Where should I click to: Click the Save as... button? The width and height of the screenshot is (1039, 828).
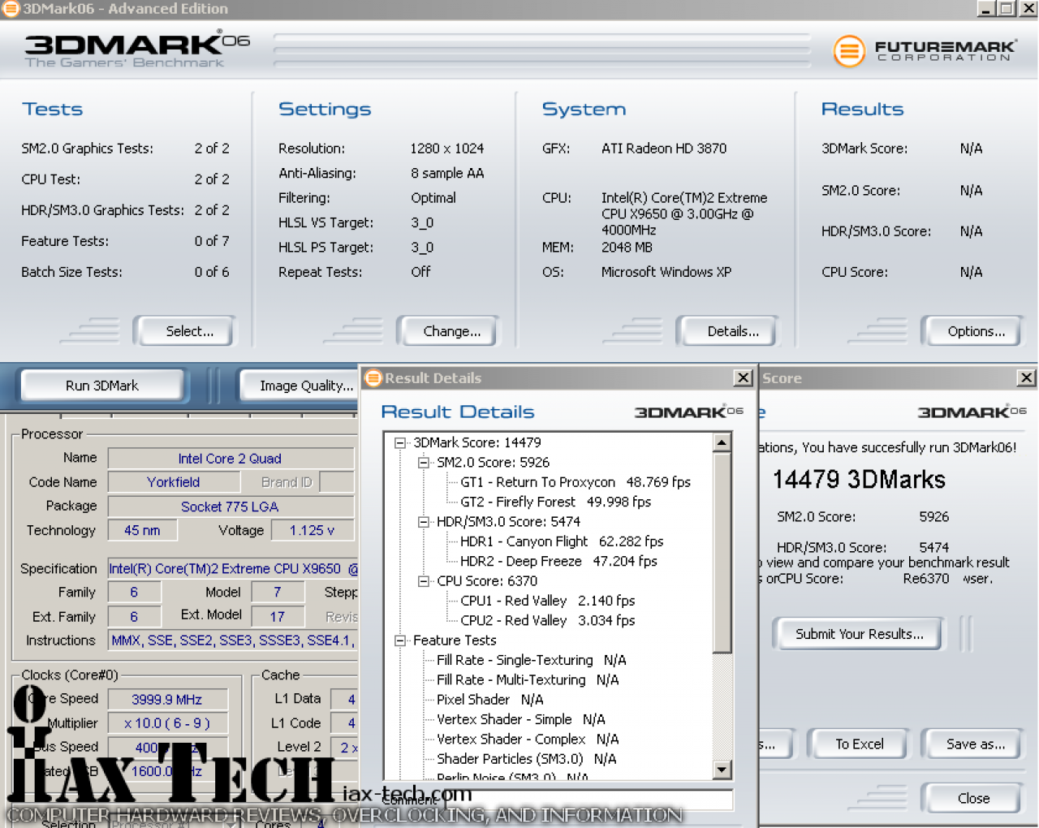[973, 744]
